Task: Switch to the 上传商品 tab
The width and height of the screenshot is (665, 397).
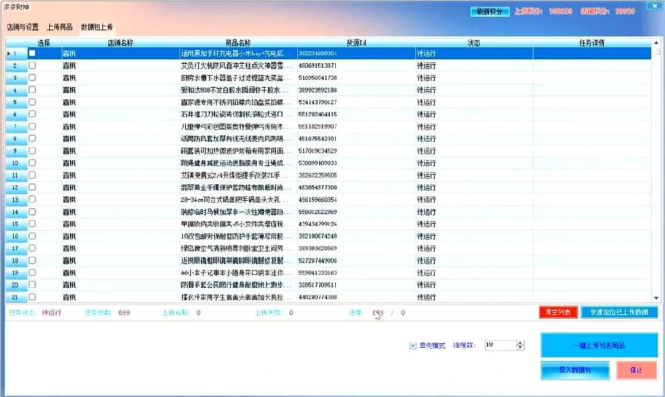Action: tap(59, 27)
